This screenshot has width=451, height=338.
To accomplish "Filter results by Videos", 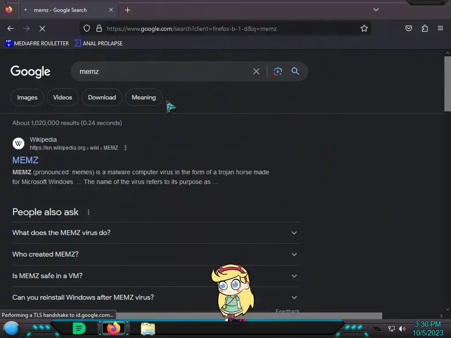I will pos(63,97).
